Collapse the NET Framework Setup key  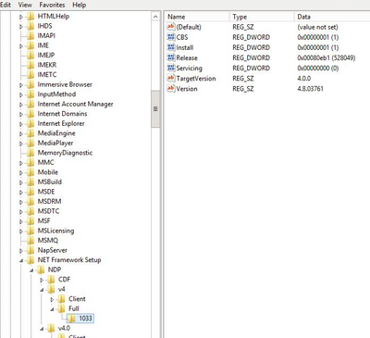tap(21, 260)
